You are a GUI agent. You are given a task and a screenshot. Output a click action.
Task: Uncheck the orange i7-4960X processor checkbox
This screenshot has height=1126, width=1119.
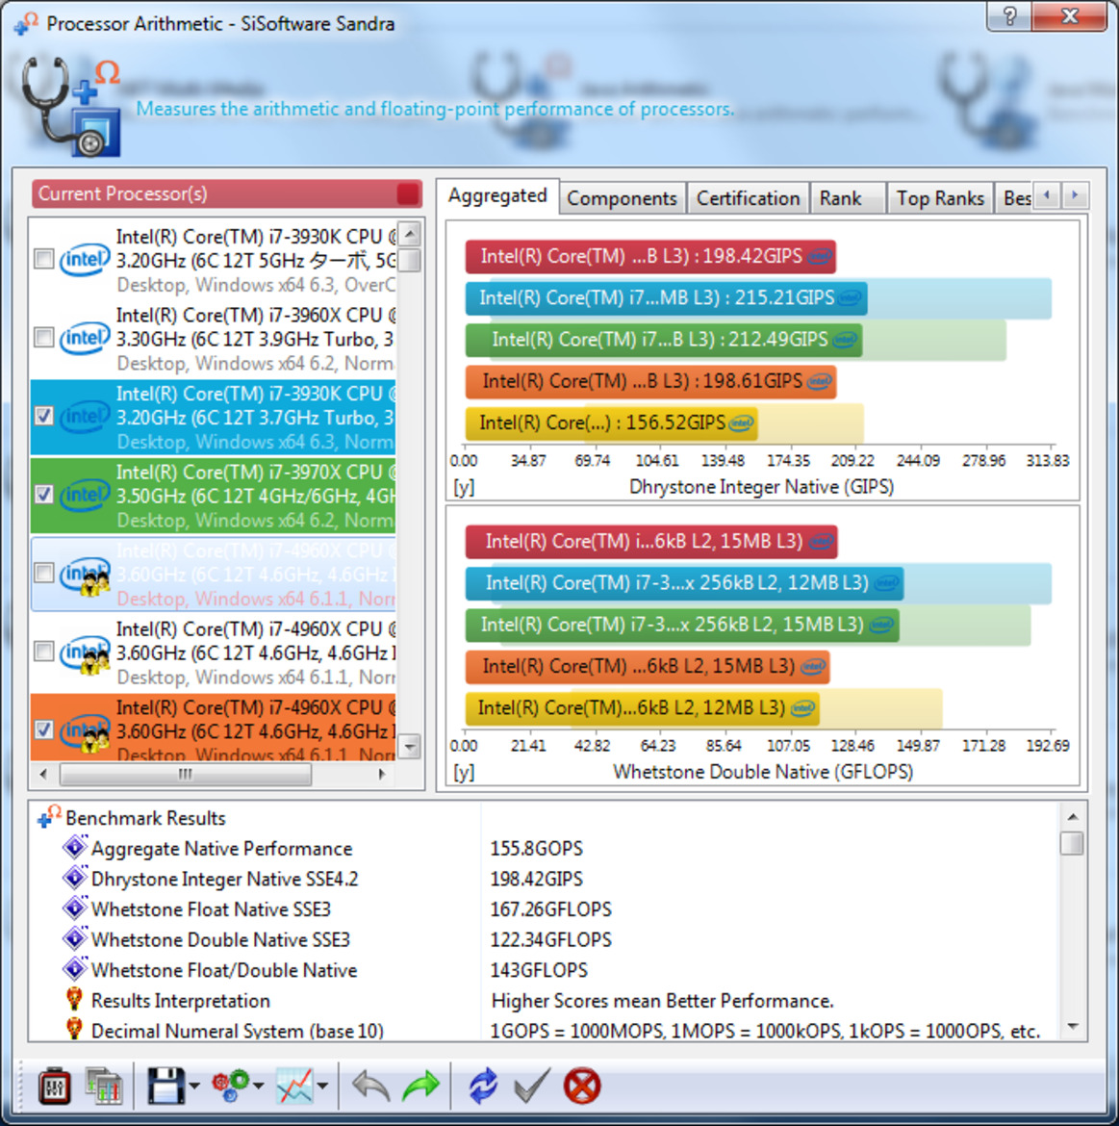[44, 729]
